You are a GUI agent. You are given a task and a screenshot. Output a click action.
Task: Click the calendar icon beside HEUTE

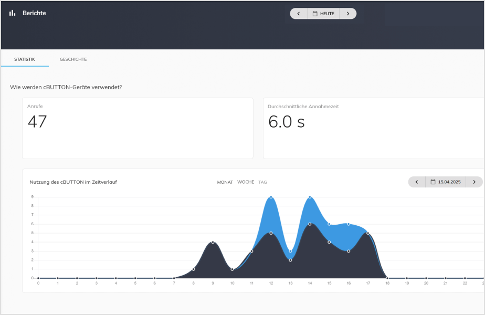pyautogui.click(x=315, y=14)
